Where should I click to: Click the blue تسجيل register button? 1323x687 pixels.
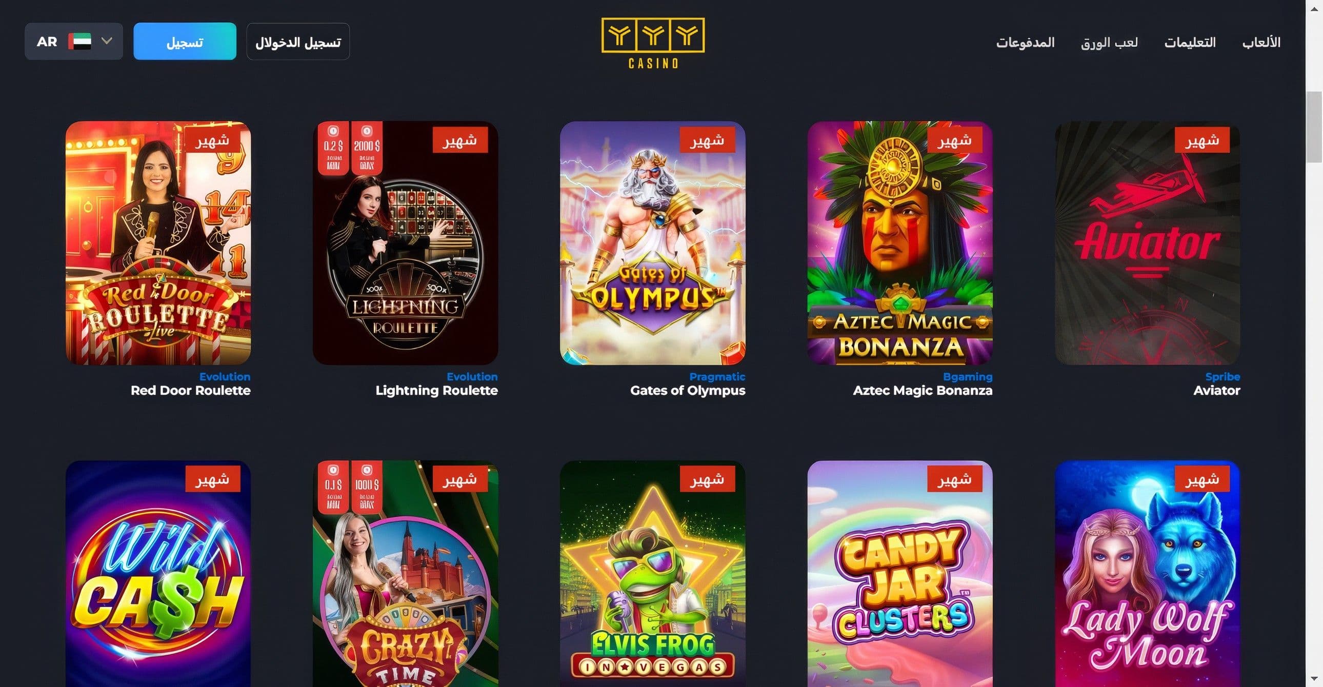(x=185, y=41)
